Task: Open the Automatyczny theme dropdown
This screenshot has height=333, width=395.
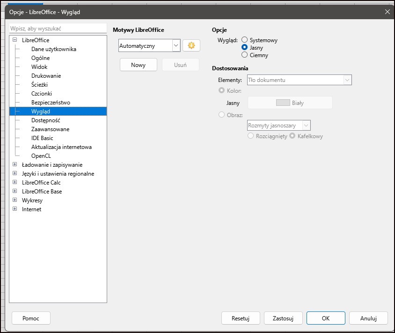Action: click(149, 45)
